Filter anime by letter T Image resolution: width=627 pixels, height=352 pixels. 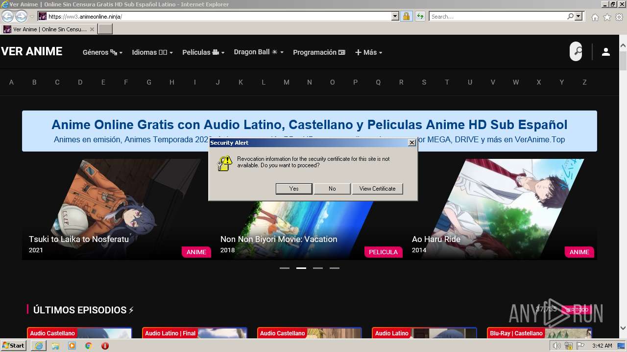447,82
